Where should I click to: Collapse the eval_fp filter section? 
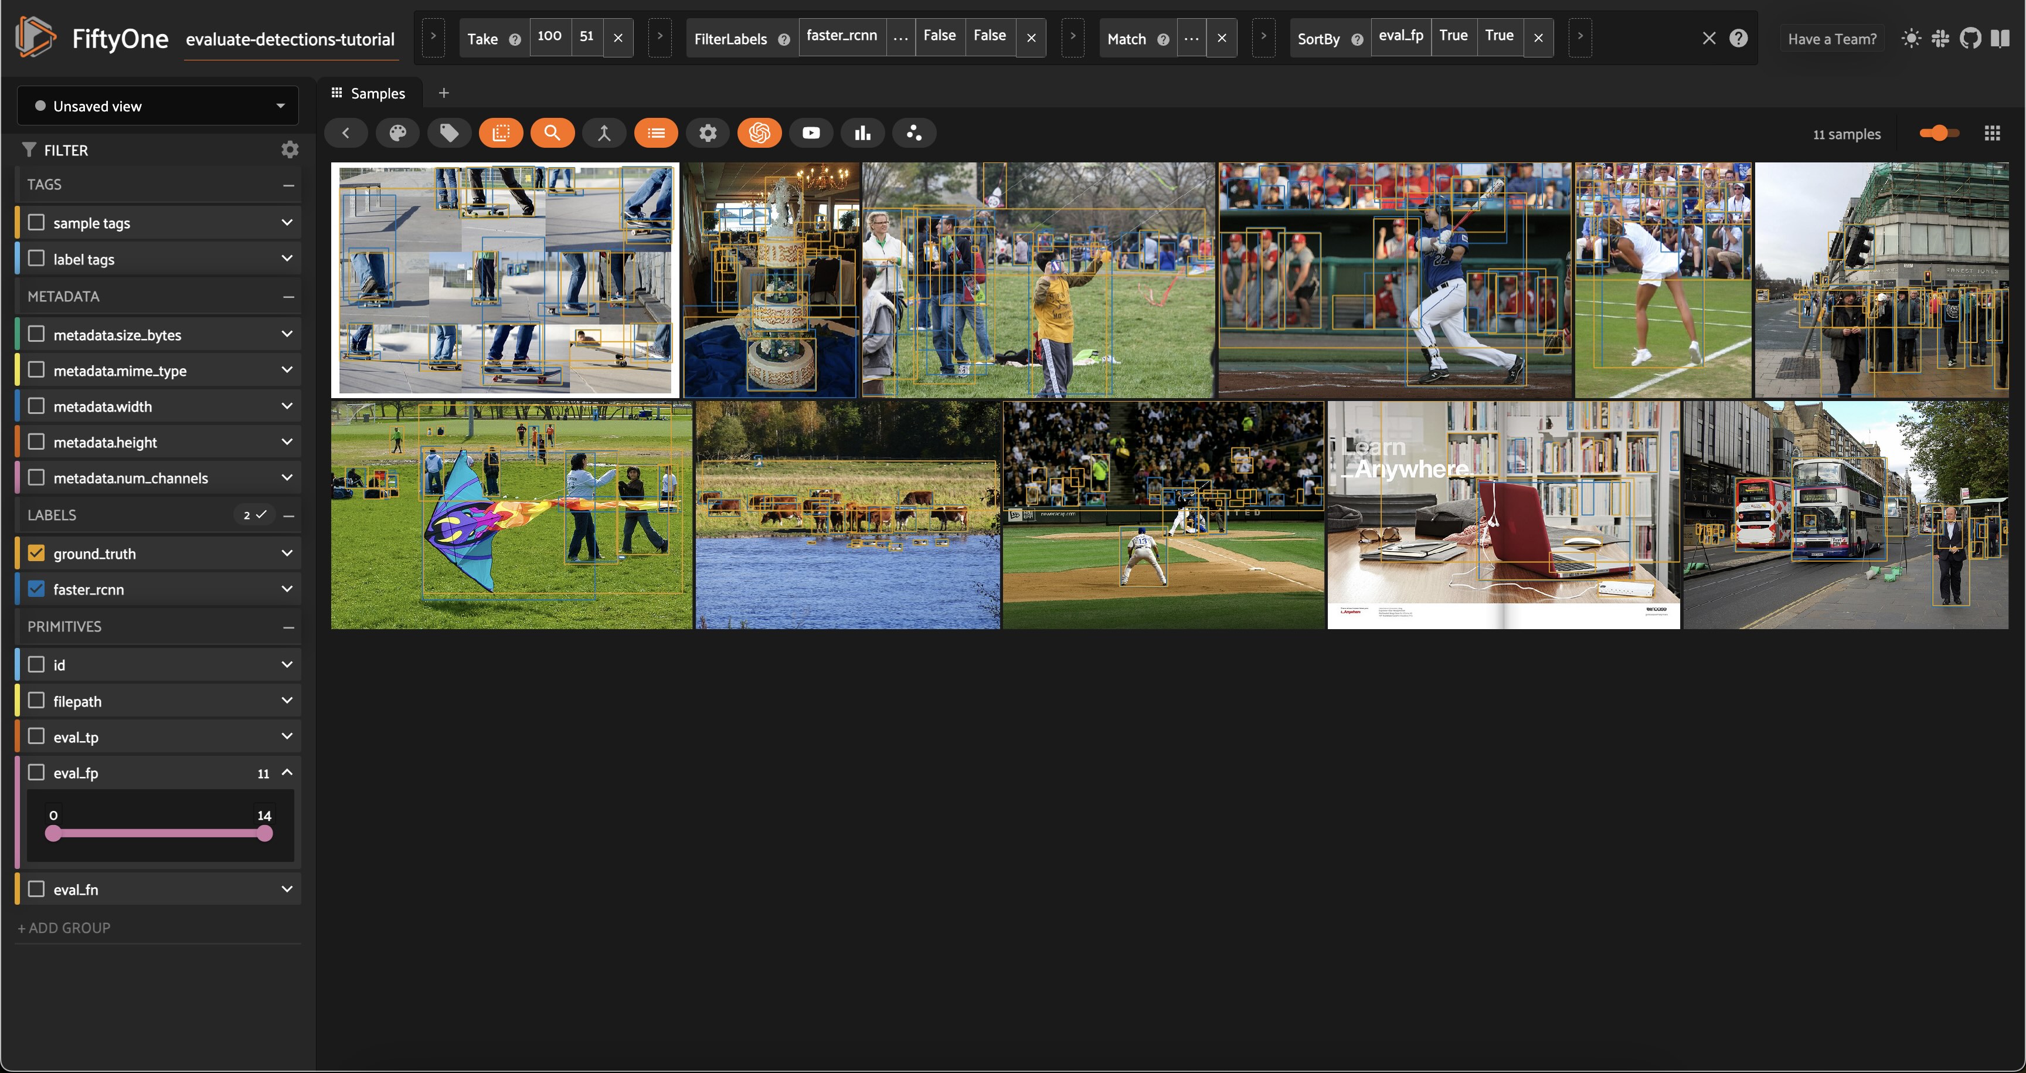pos(287,772)
